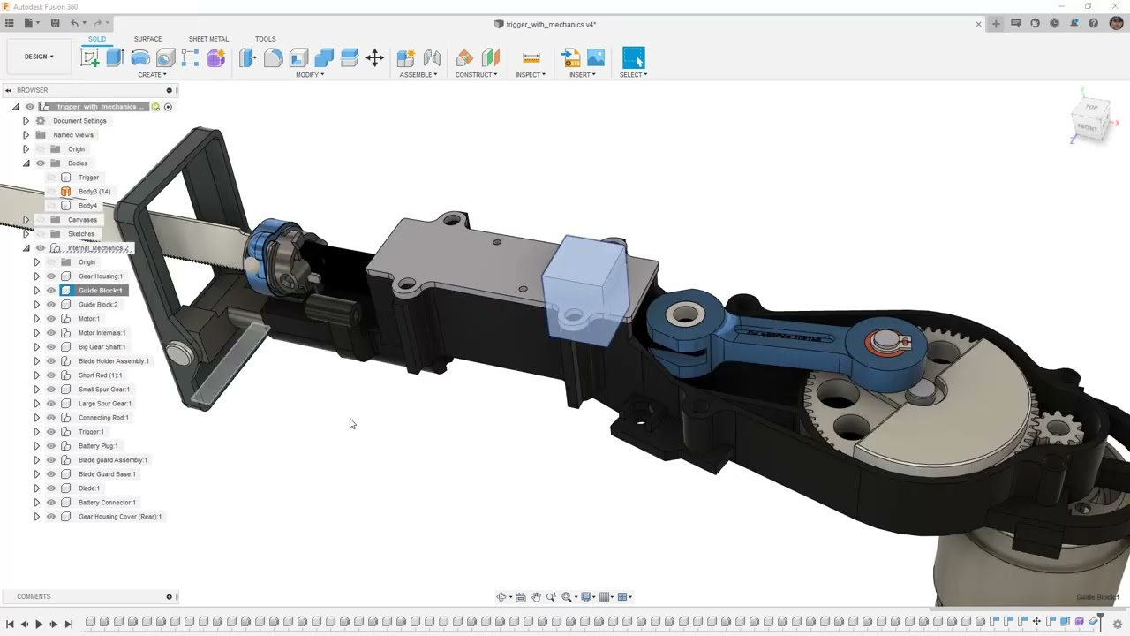
Task: Open the CONSTRUCT dropdown menu
Action: 477,75
